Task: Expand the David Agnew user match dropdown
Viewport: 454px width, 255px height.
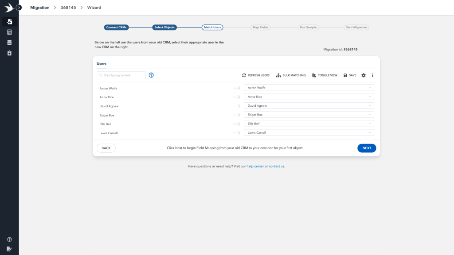Action: 309,106
